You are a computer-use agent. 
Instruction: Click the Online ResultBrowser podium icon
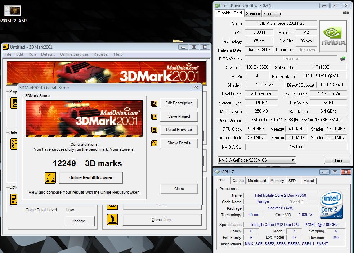[x=50, y=178]
